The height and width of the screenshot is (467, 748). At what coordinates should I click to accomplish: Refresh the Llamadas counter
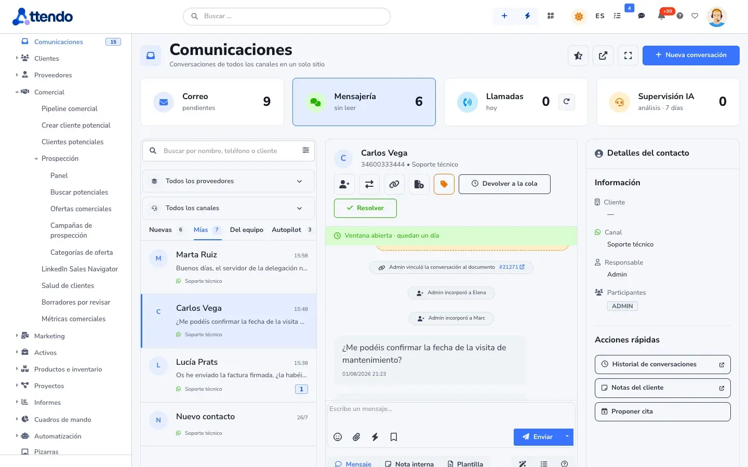tap(567, 102)
